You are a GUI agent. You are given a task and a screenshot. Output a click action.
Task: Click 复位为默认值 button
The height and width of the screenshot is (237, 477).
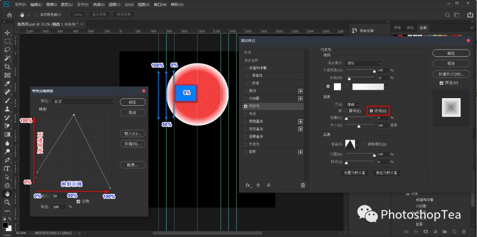386,173
